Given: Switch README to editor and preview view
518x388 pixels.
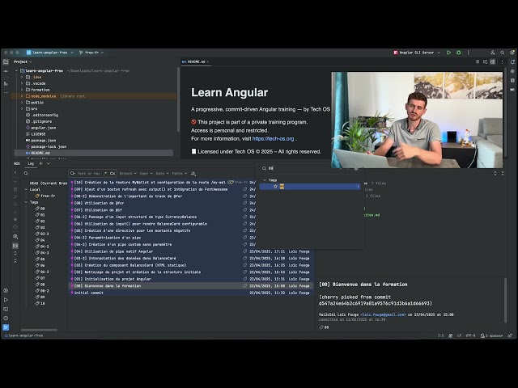Looking at the screenshot, I should click(x=485, y=61).
